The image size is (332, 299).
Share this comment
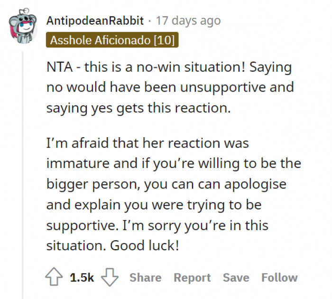click(145, 278)
